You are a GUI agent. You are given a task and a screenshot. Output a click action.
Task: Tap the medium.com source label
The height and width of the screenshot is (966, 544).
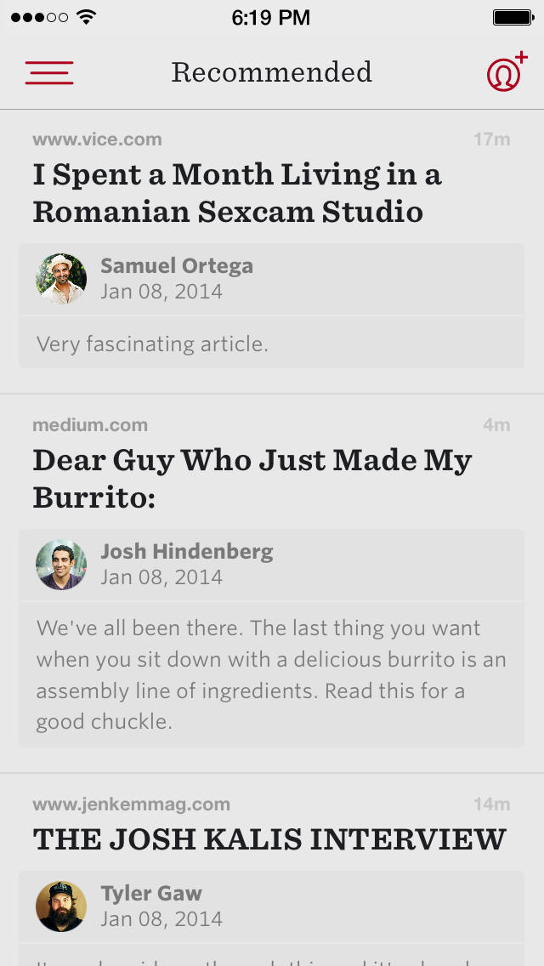click(90, 425)
